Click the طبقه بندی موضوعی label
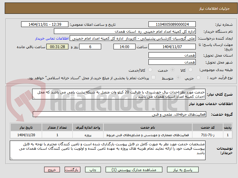 (216, 70)
